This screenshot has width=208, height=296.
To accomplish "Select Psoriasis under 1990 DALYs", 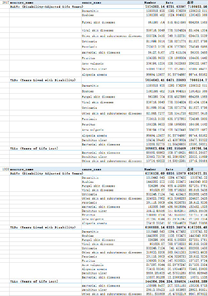I will coord(89,203).
